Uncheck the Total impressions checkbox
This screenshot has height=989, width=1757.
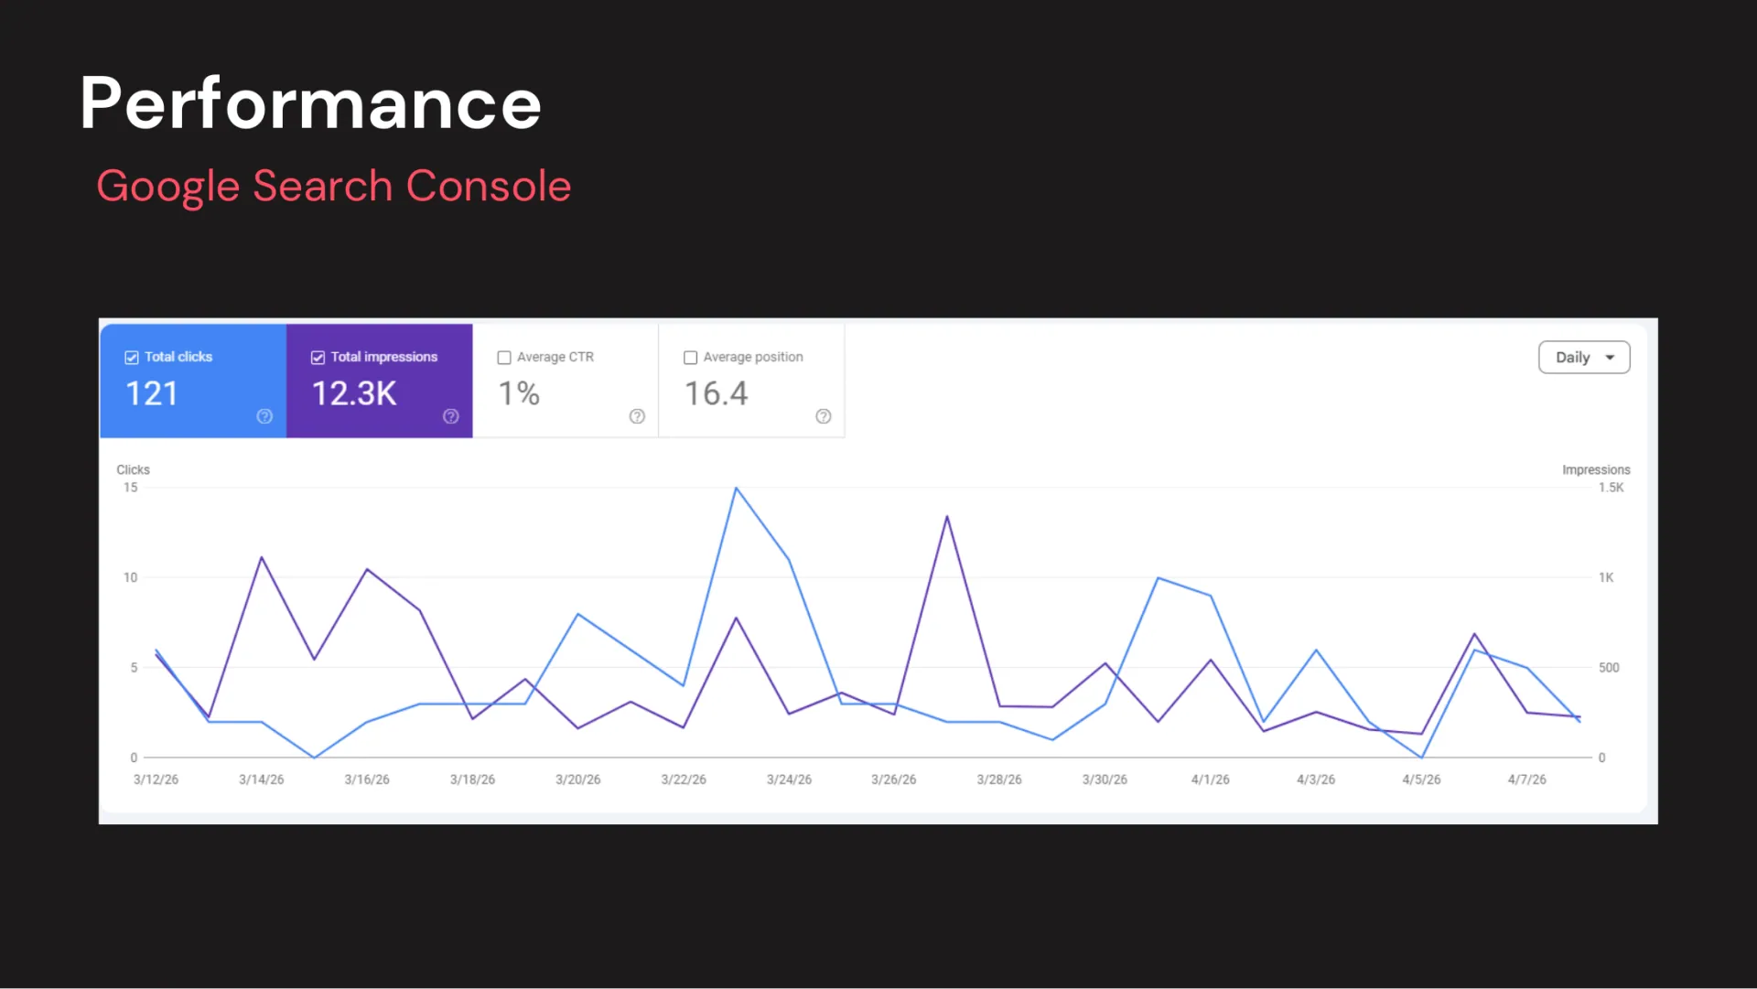click(318, 358)
